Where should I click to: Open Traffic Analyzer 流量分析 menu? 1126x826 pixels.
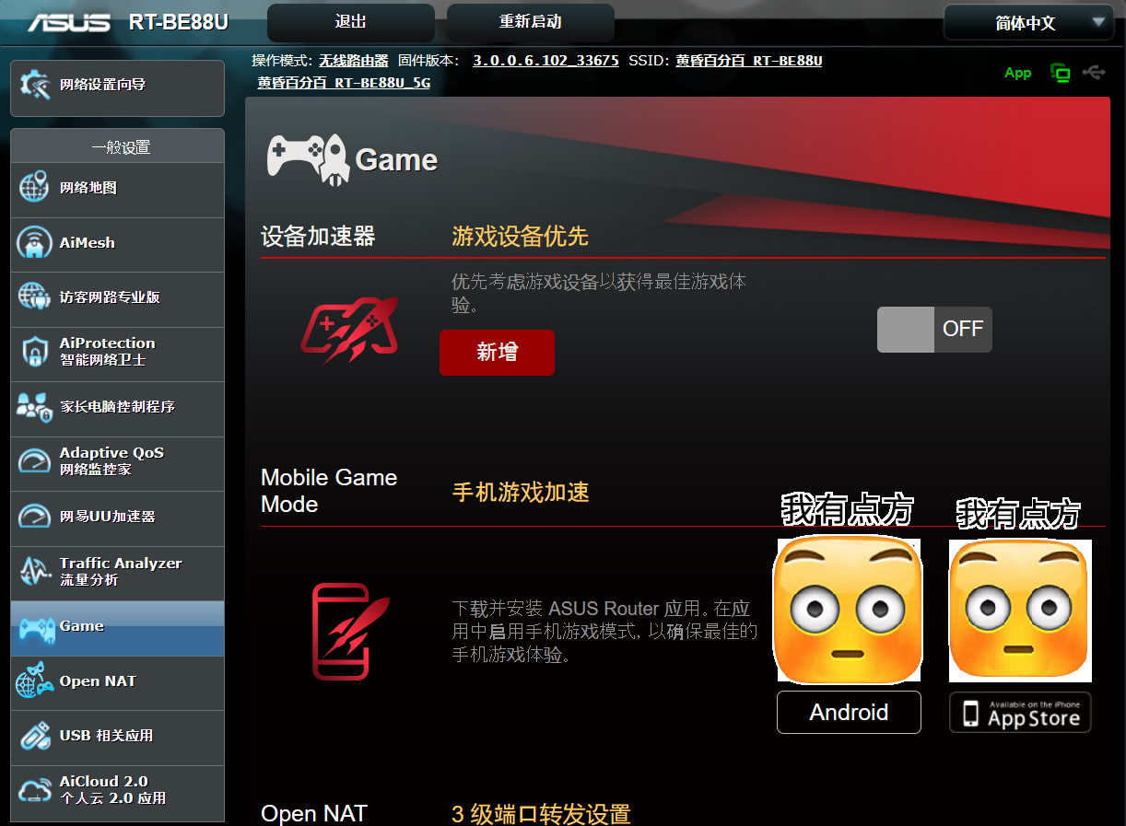click(117, 572)
